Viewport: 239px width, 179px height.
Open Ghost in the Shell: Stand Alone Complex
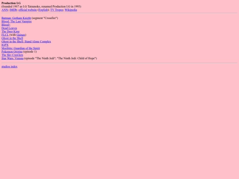(26, 42)
